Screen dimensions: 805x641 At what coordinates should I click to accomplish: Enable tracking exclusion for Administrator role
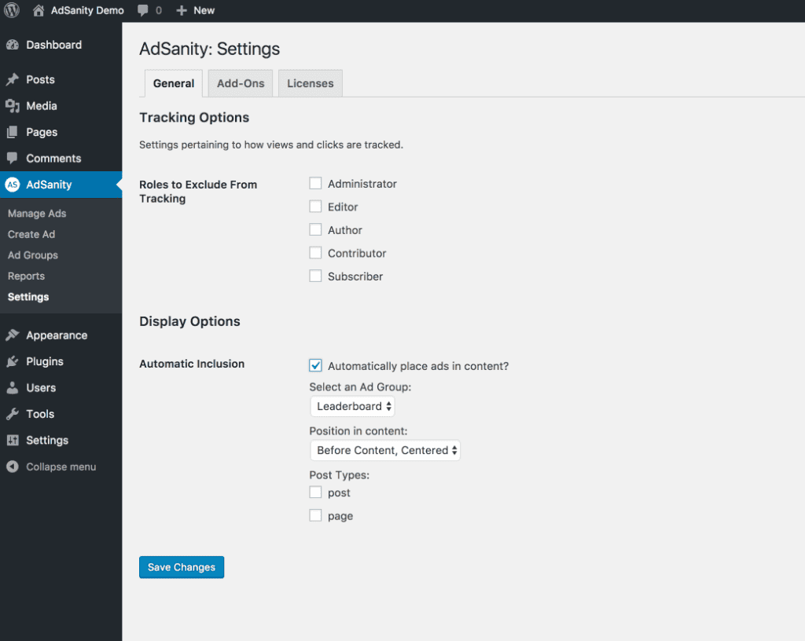[315, 182]
